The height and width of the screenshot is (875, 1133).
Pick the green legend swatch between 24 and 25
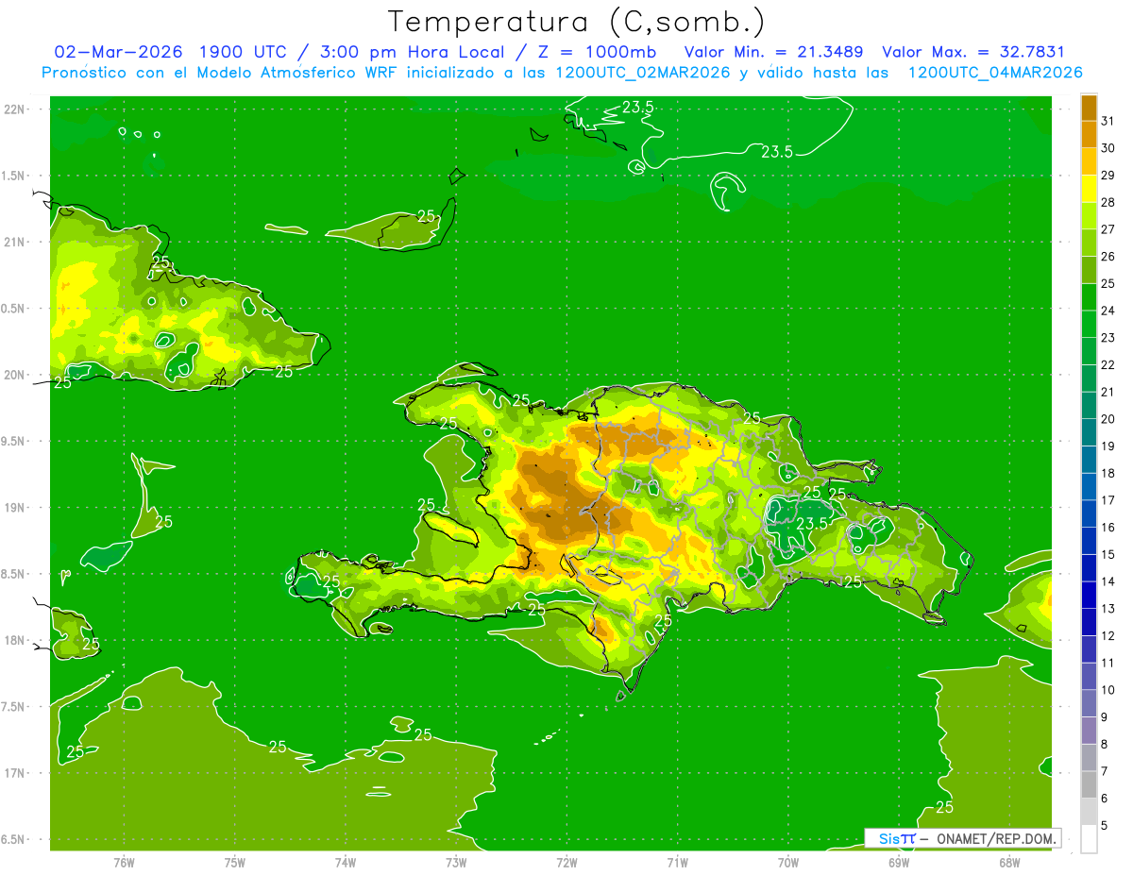(x=1089, y=296)
